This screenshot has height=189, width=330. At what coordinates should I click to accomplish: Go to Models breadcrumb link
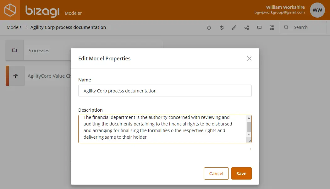tap(14, 27)
